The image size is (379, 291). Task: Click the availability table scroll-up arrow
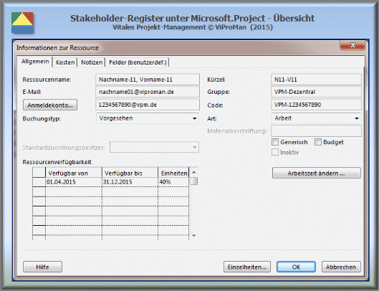(x=193, y=173)
